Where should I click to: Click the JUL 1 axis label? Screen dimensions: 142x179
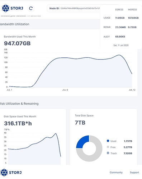tap(9, 90)
